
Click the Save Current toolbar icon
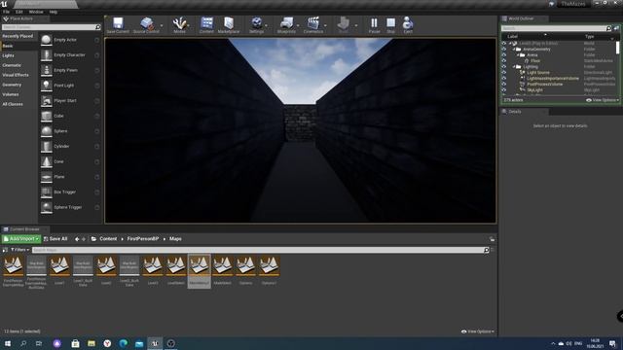[x=118, y=24]
